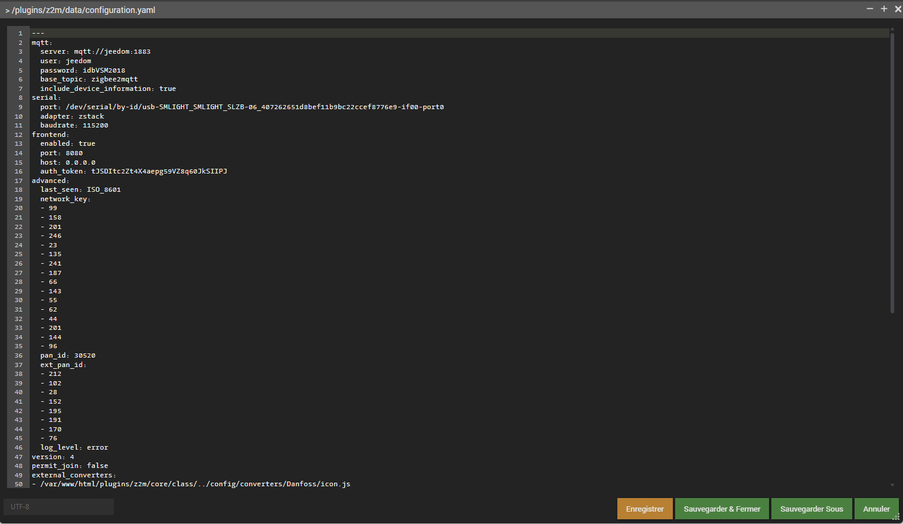Place cursor on the mqtt server line
Screen dimensions: 903x524
coord(95,52)
